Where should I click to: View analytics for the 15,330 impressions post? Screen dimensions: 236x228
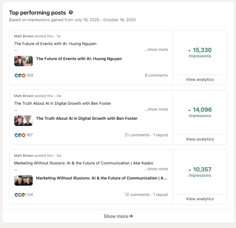[200, 80]
